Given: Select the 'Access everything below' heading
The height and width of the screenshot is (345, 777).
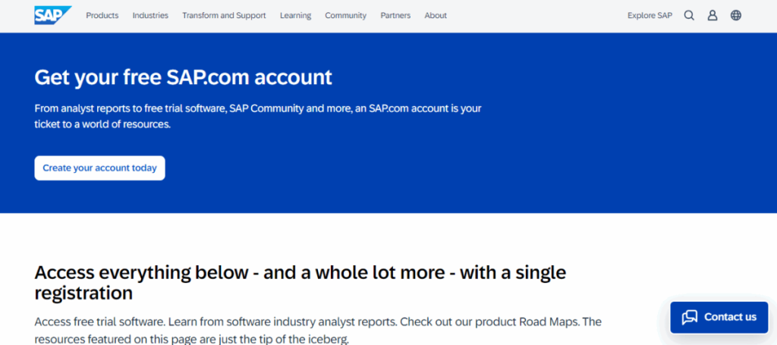Looking at the screenshot, I should coord(300,282).
